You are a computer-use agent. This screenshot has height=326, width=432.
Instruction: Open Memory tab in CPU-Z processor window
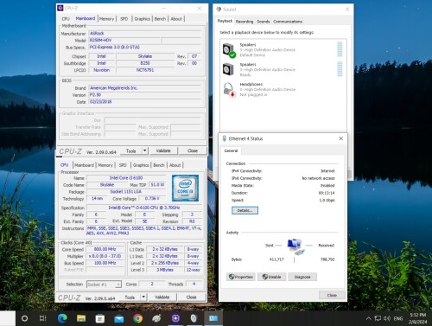pos(105,165)
